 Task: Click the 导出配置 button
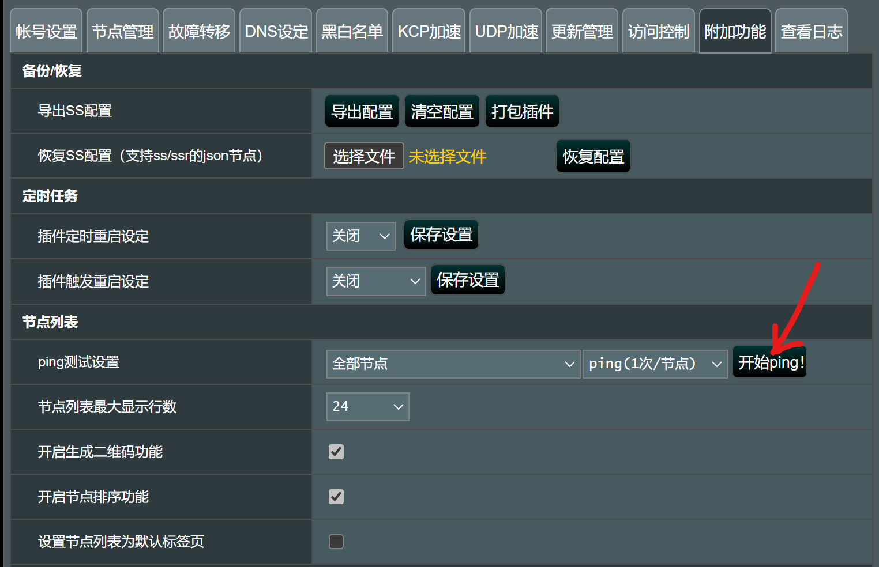click(x=362, y=111)
